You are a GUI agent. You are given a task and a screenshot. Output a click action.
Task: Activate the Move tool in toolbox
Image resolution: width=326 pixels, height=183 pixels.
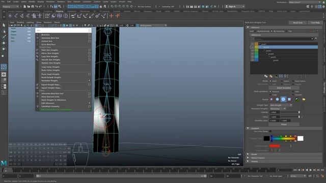pyautogui.click(x=4, y=43)
